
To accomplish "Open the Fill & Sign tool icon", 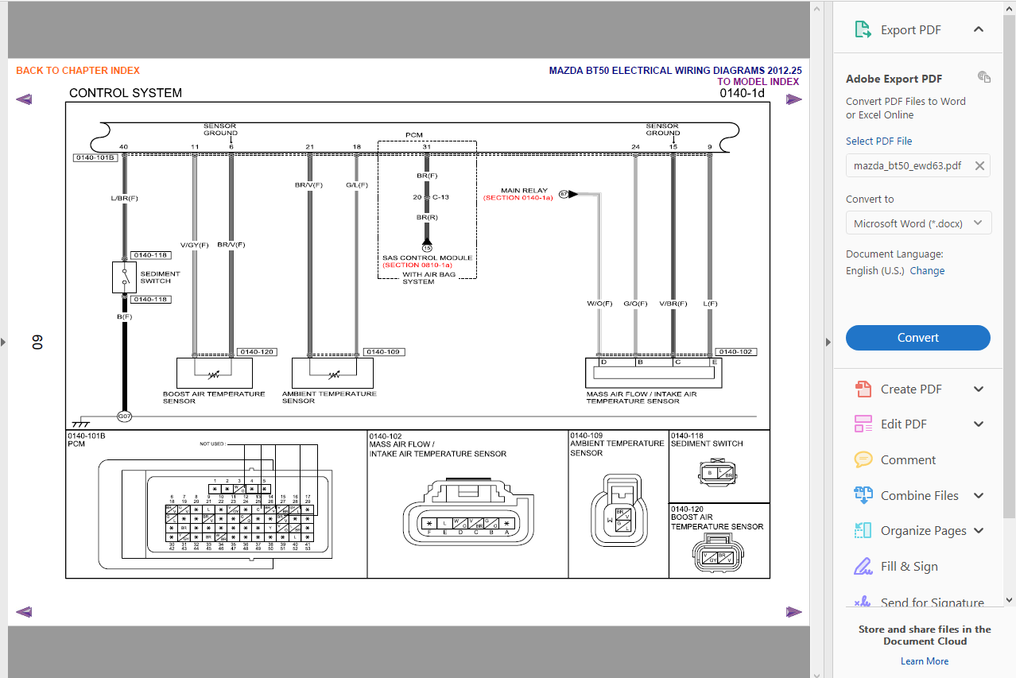I will click(x=863, y=566).
